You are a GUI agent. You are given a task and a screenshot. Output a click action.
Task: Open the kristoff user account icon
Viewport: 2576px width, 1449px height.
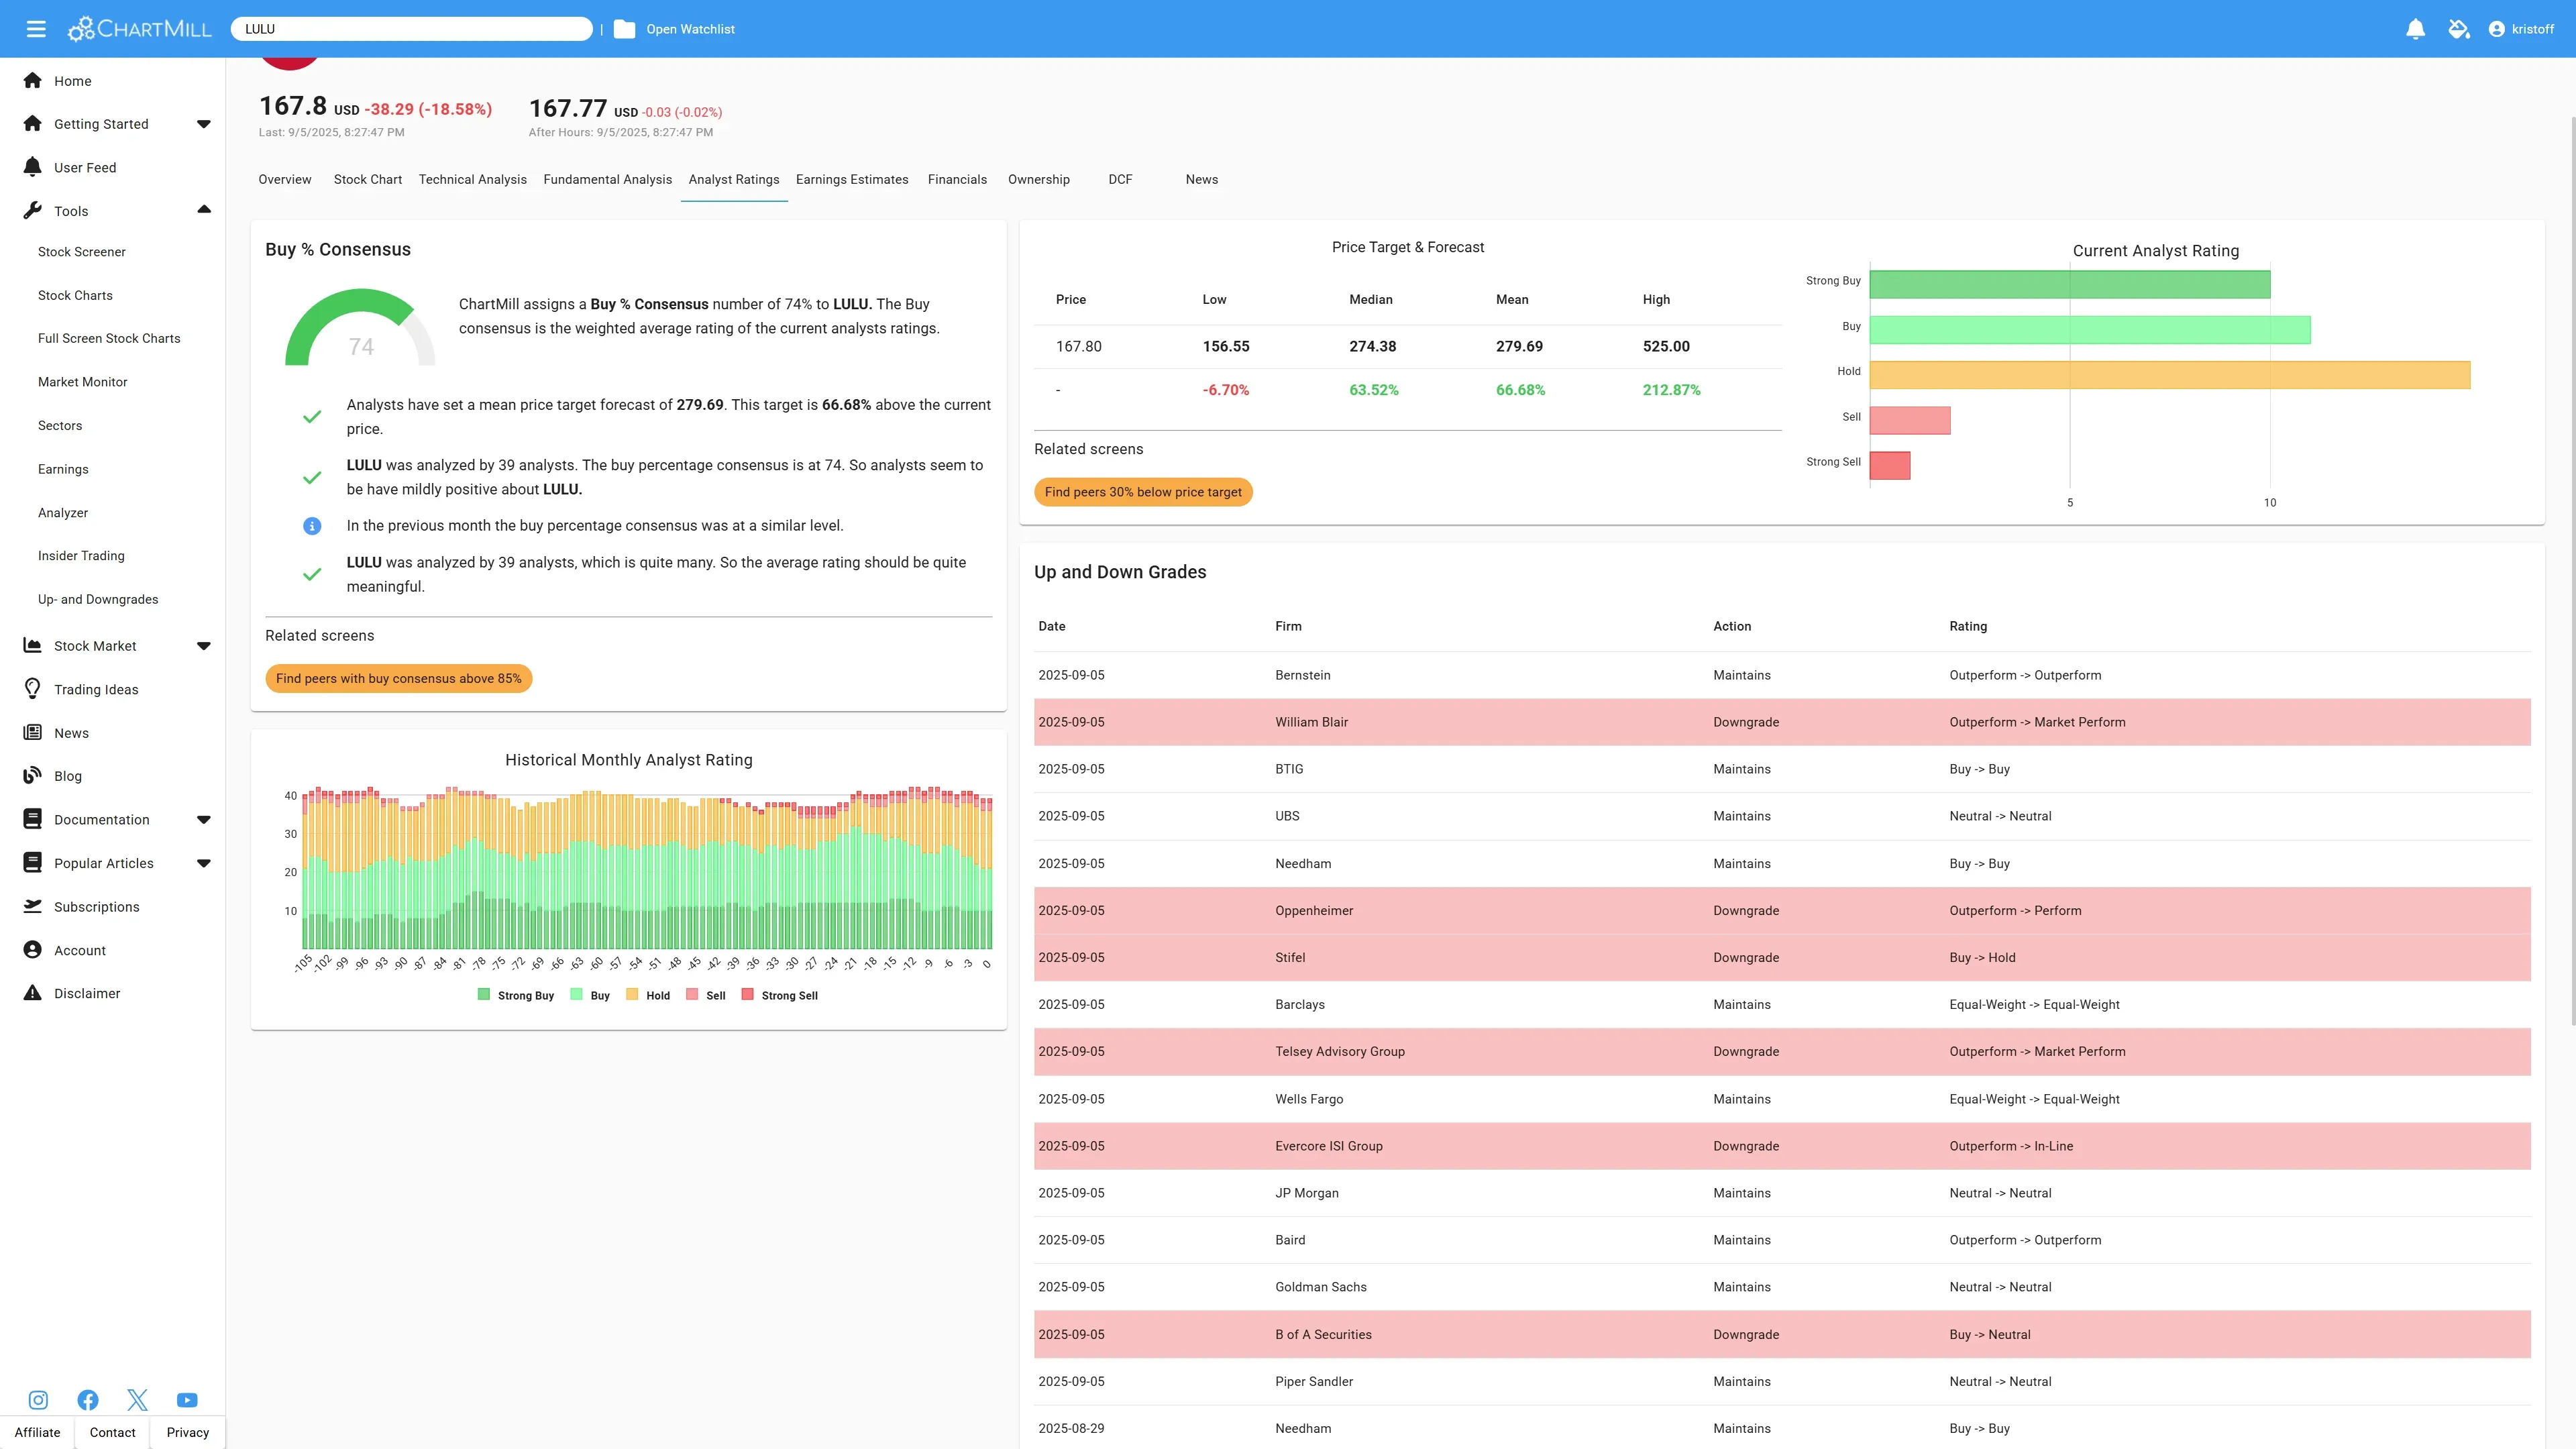point(2496,29)
